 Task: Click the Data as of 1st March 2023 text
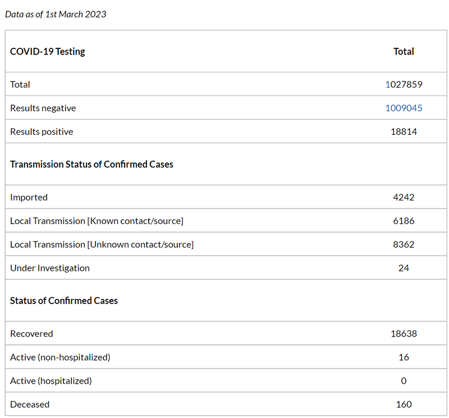(56, 14)
